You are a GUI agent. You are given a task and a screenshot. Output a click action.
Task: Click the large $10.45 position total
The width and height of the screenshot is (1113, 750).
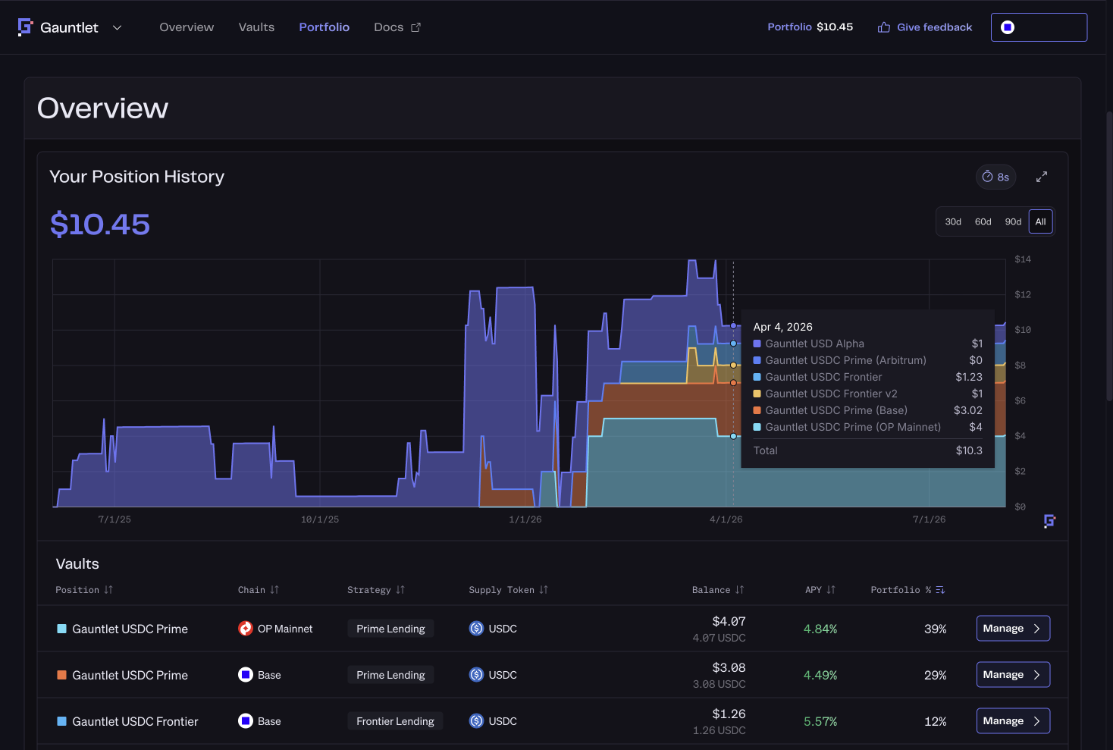click(100, 224)
